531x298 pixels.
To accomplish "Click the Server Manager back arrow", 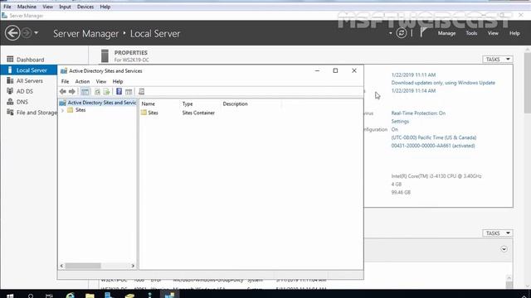I will click(x=12, y=33).
